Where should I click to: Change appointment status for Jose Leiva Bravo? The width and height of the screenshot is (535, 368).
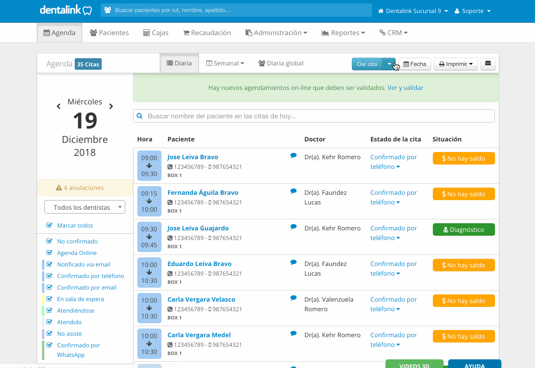click(x=393, y=162)
